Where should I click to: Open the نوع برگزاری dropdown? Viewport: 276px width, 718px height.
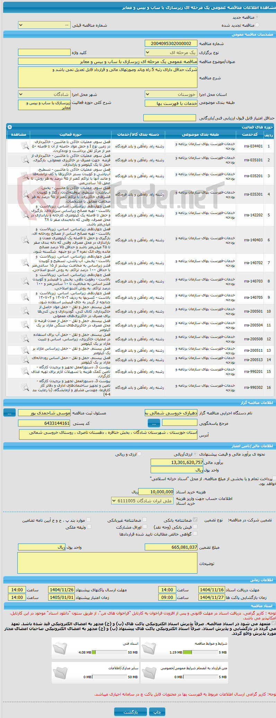(171, 53)
